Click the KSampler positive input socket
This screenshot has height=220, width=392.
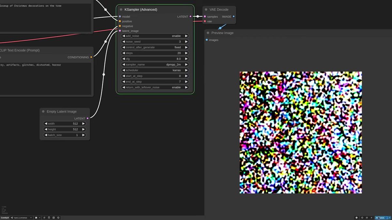[120, 21]
